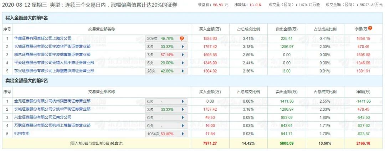This screenshot has height=151, width=385.
Task: Click buy amount 49.53 in 兴业证券 row
Action: (210, 118)
